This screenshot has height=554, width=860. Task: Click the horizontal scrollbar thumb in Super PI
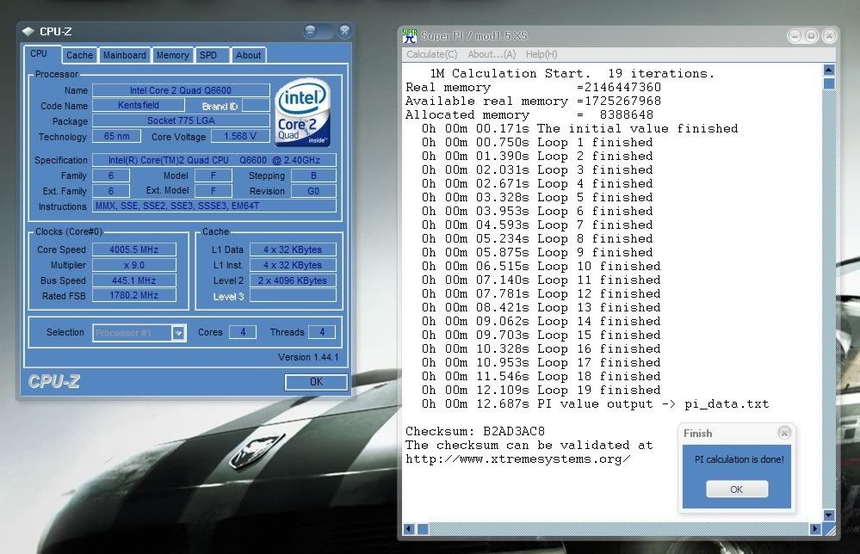click(423, 529)
